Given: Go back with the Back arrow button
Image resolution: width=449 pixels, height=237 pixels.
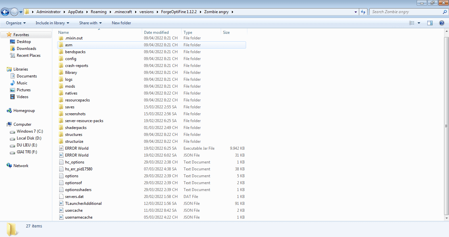Looking at the screenshot, I should click(5, 12).
